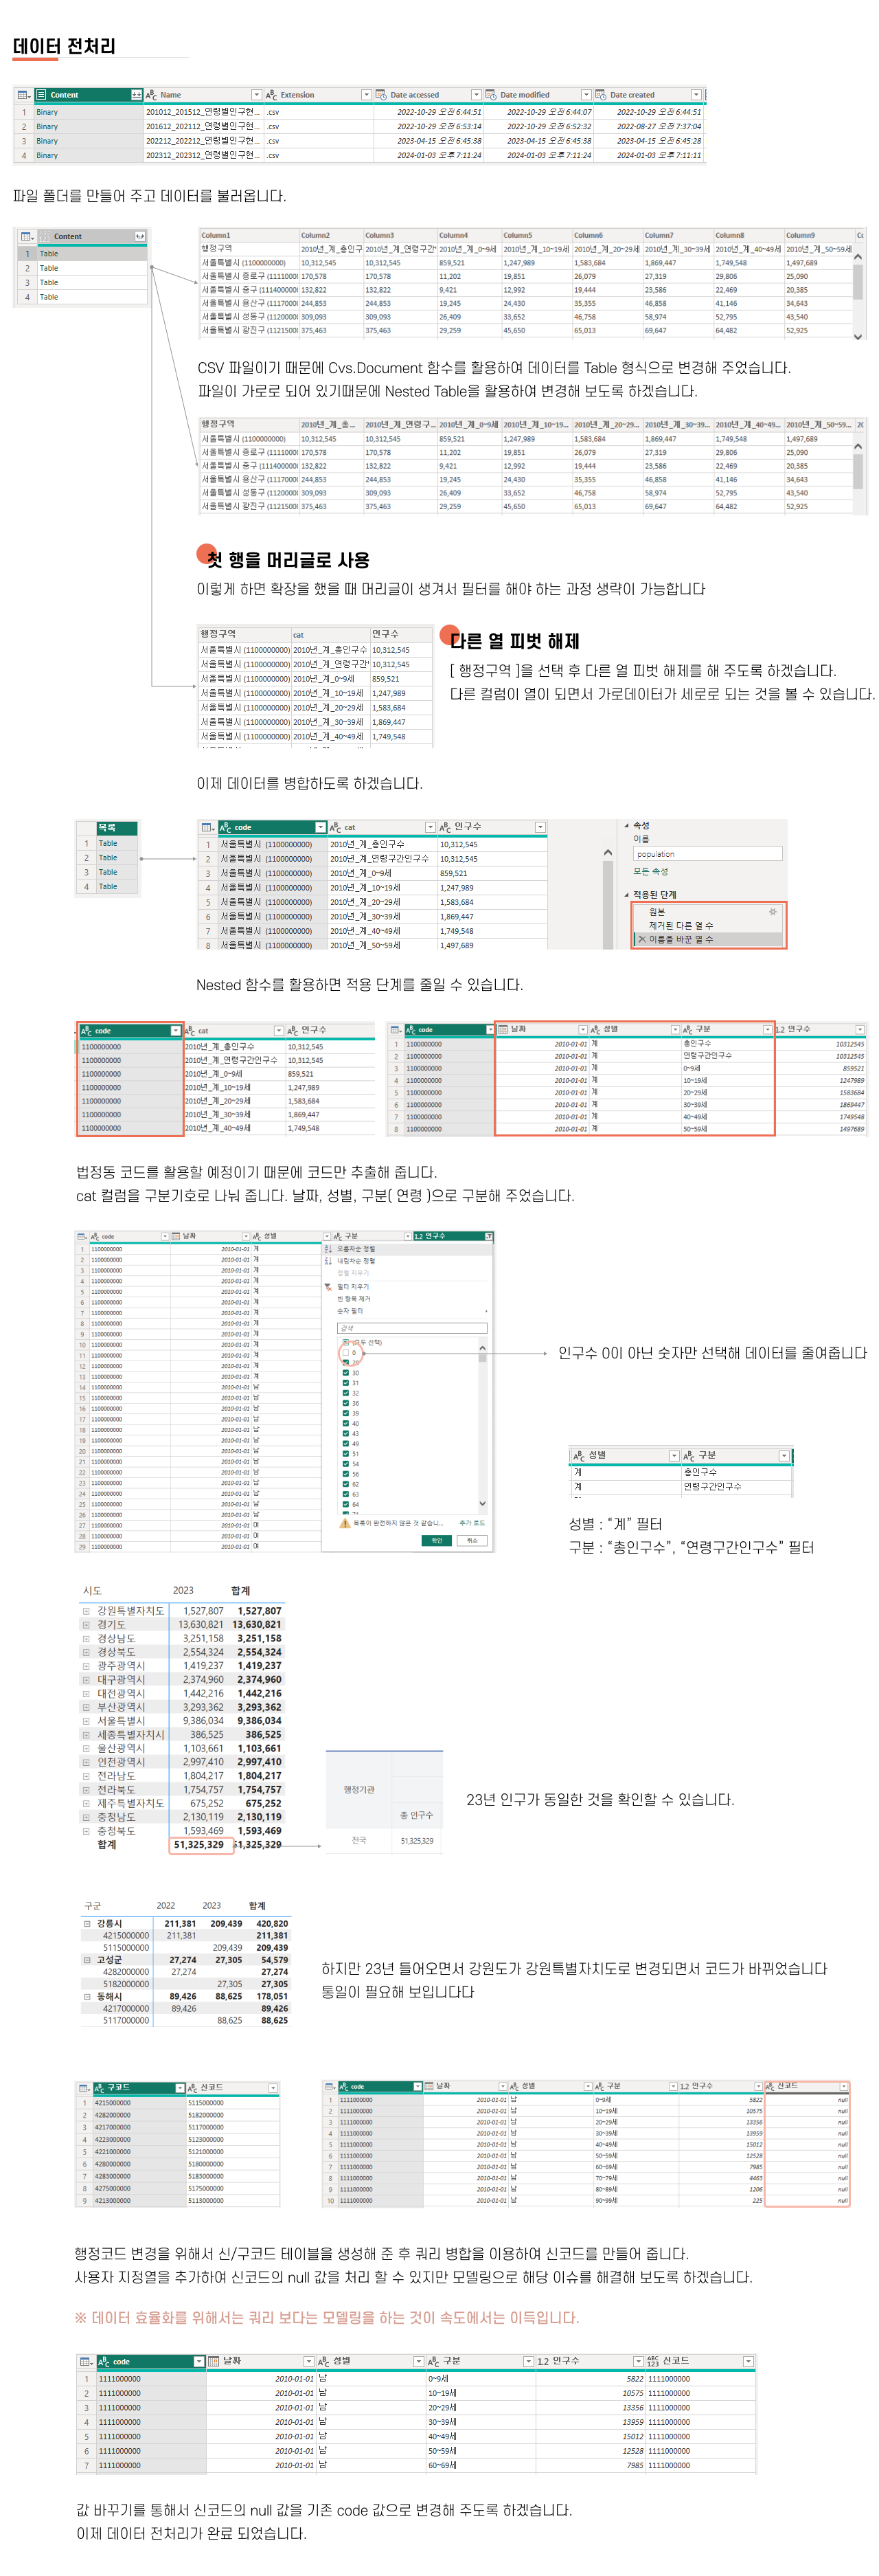Click the Name column text type icon
The height and width of the screenshot is (2576, 879).
click(x=151, y=95)
